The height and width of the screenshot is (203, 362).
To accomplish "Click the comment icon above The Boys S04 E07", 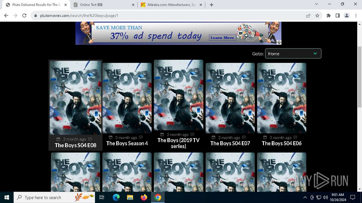I will 244,137.
